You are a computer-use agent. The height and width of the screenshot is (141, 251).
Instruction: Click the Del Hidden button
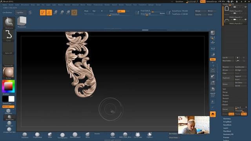click(173, 134)
